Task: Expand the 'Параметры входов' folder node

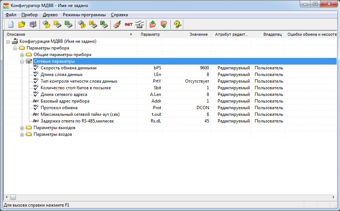Action: (x=22, y=134)
